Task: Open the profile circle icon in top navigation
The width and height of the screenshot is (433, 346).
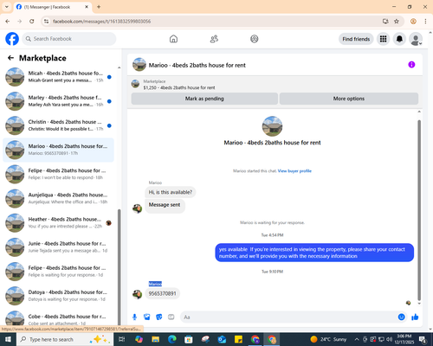Action: pyautogui.click(x=255, y=39)
